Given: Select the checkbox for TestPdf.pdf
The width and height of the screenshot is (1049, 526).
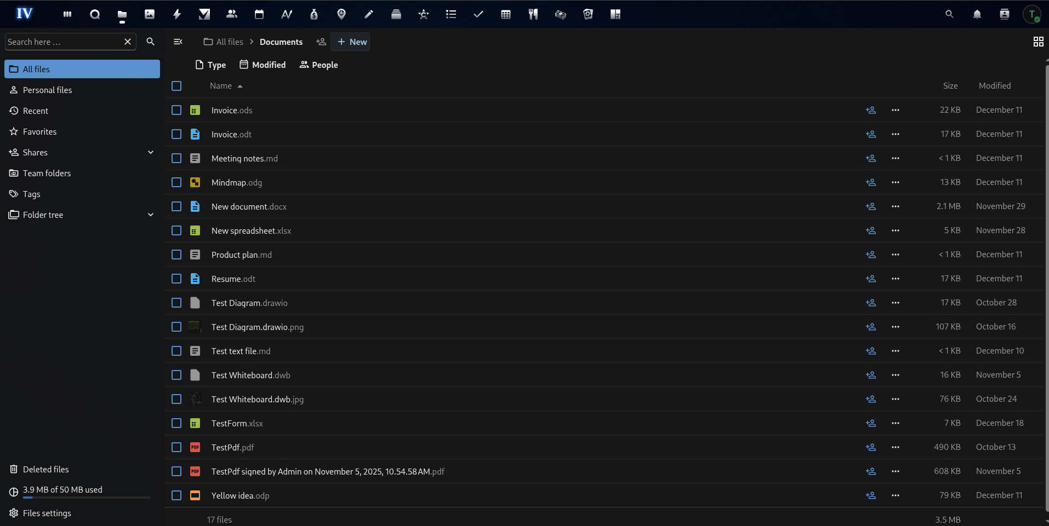Looking at the screenshot, I should coord(176,447).
